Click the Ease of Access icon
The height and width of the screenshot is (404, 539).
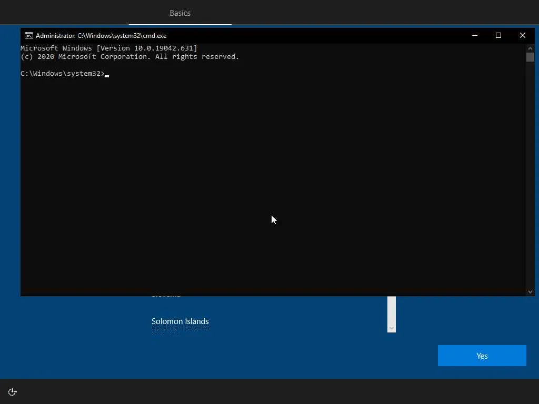coord(13,392)
